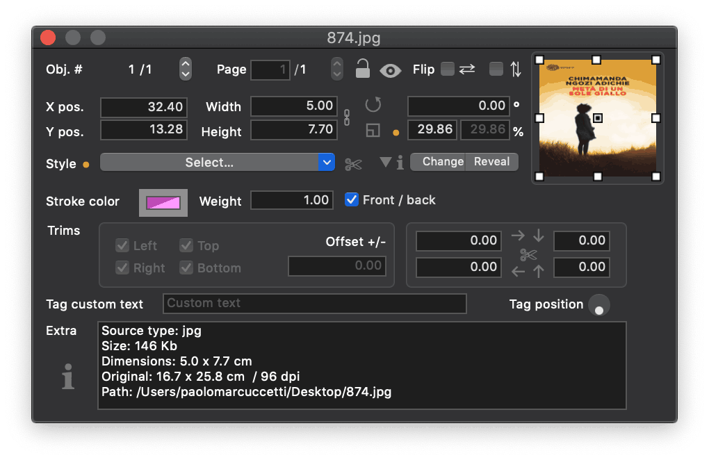Viewport: 709px width, 460px height.
Task: Click the scissors icon between trim fields
Action: click(x=528, y=255)
